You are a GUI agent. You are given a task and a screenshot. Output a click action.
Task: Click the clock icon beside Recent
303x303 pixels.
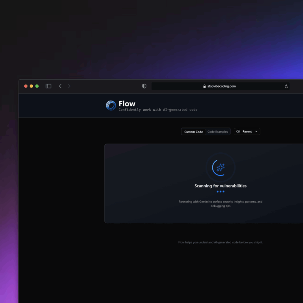coord(238,131)
